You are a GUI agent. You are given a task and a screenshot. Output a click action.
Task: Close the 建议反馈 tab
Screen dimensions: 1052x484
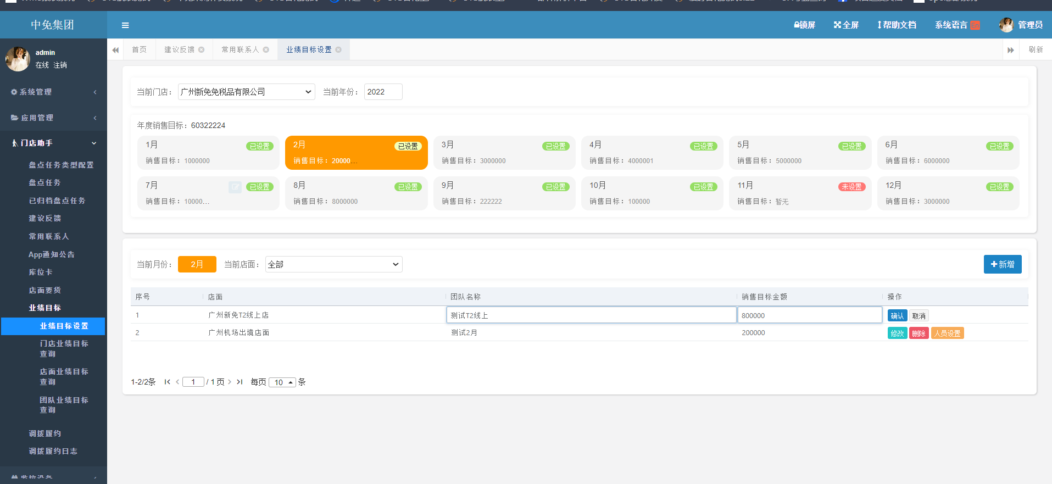click(202, 50)
